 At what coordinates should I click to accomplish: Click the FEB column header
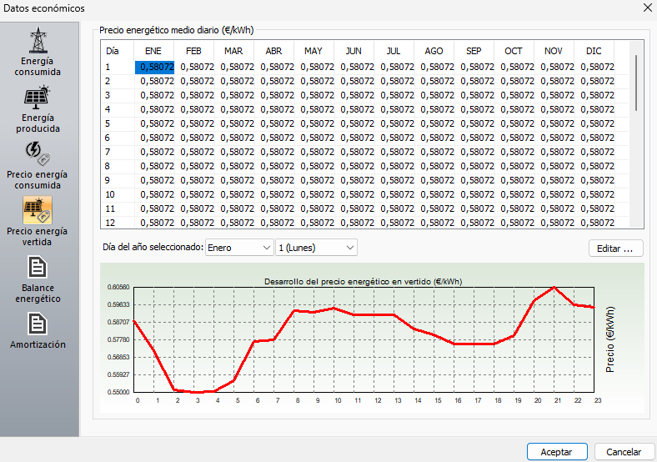coord(193,51)
